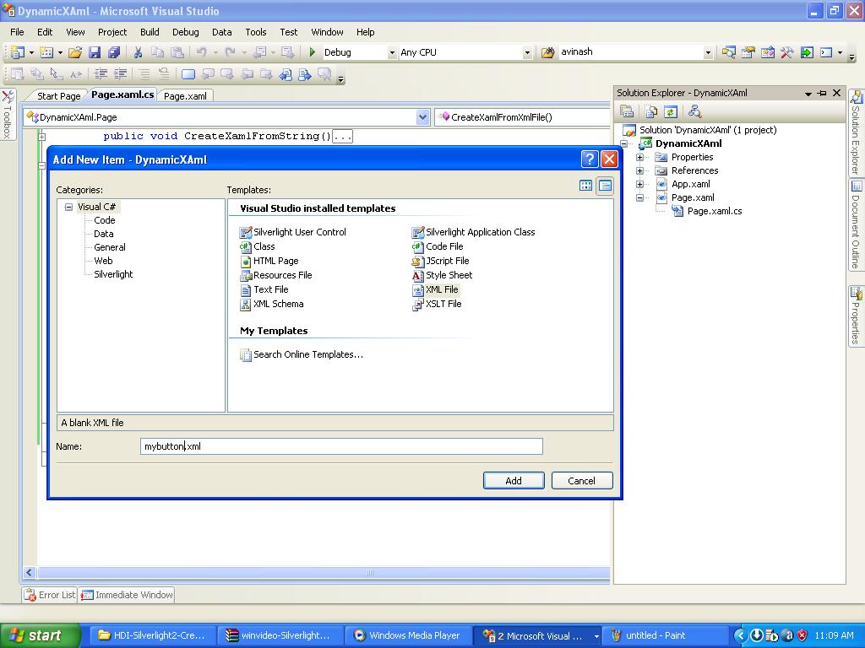Image resolution: width=865 pixels, height=648 pixels.
Task: Open the Build menu
Action: 150,32
